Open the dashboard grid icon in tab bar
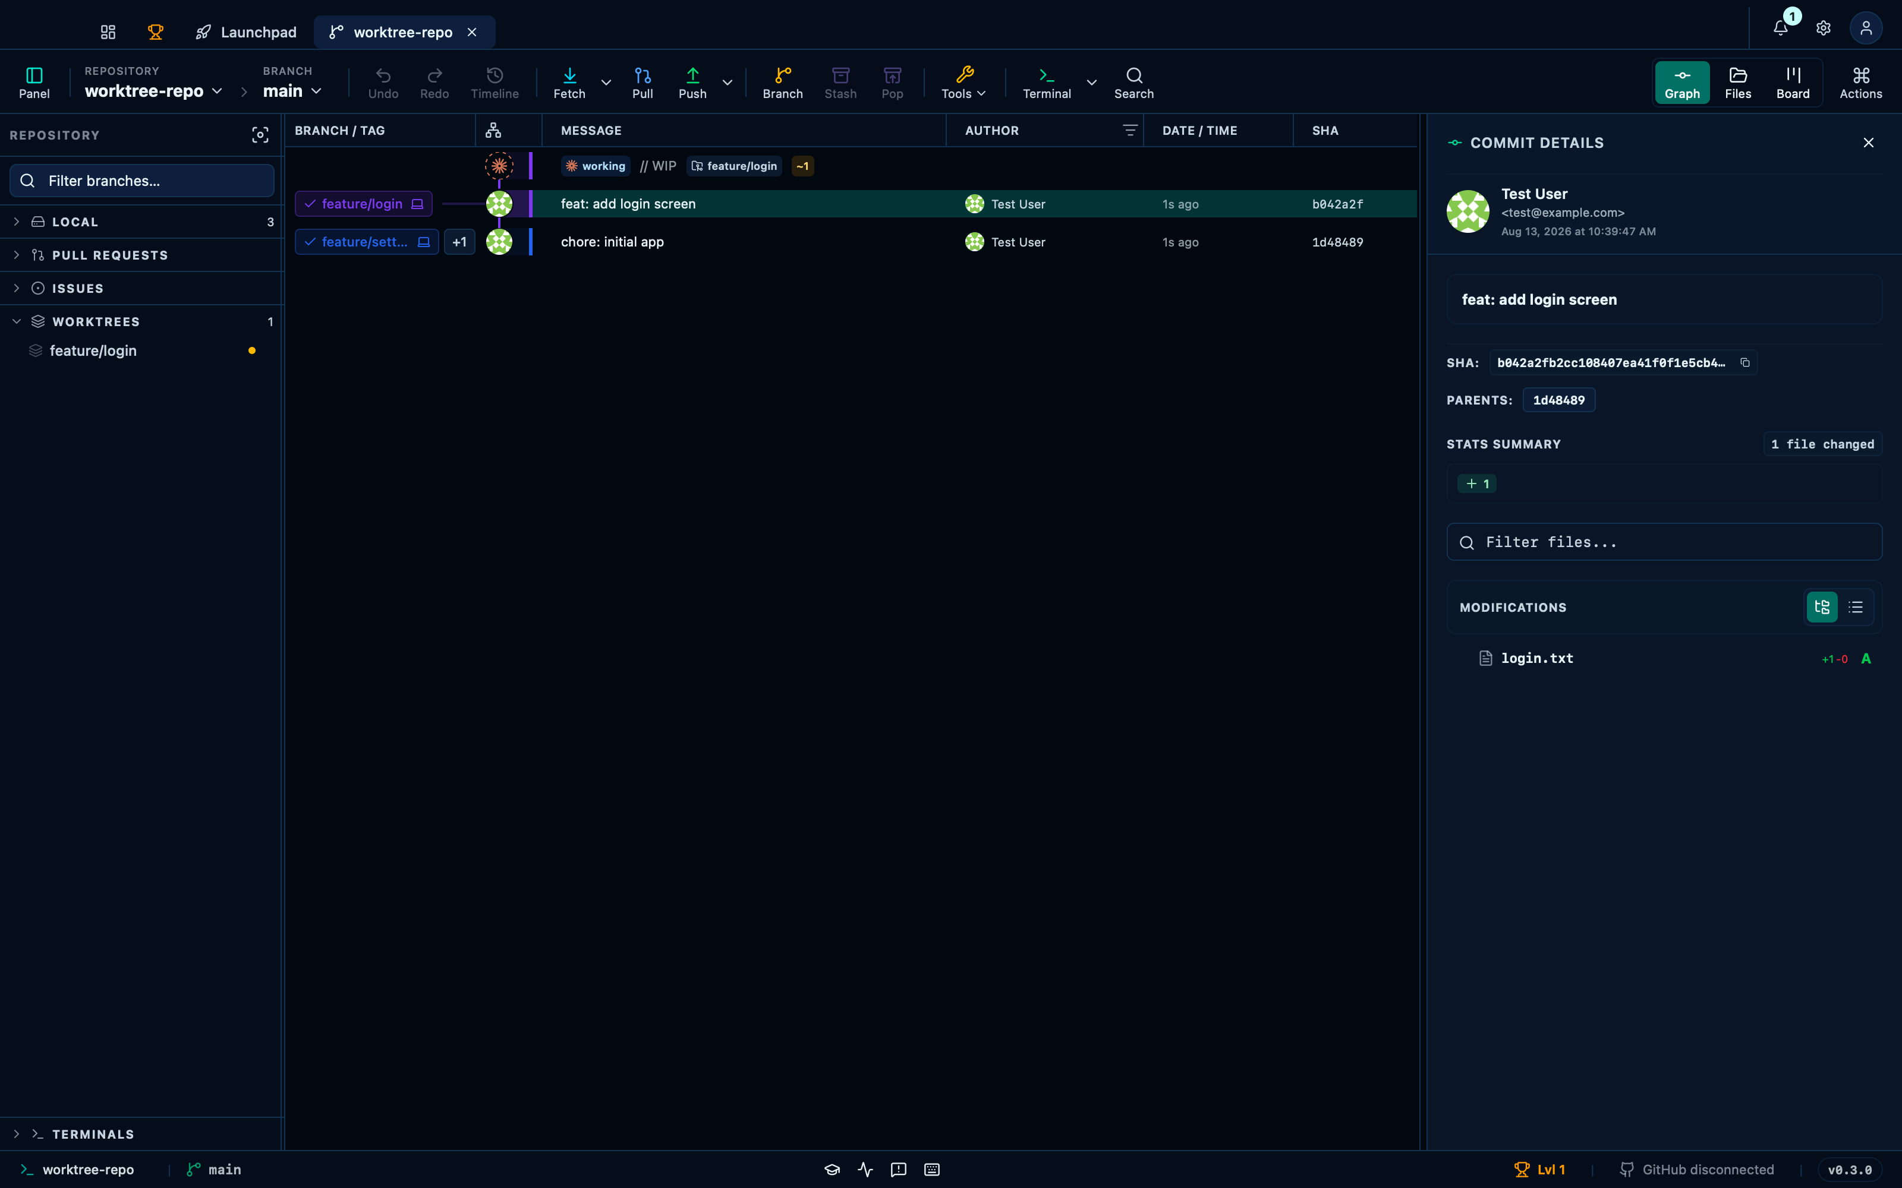Screen dimensions: 1902x1188 coord(108,32)
